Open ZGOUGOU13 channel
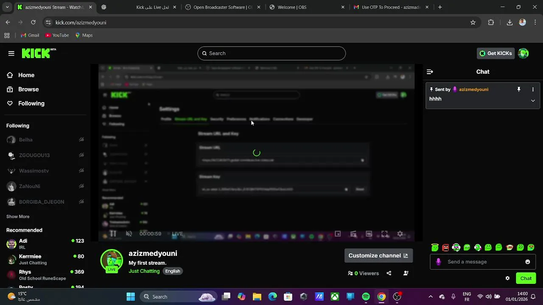 [x=45, y=155]
